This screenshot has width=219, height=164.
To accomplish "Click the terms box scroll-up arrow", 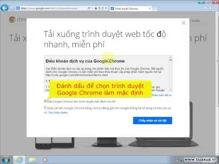I will point(171,57).
